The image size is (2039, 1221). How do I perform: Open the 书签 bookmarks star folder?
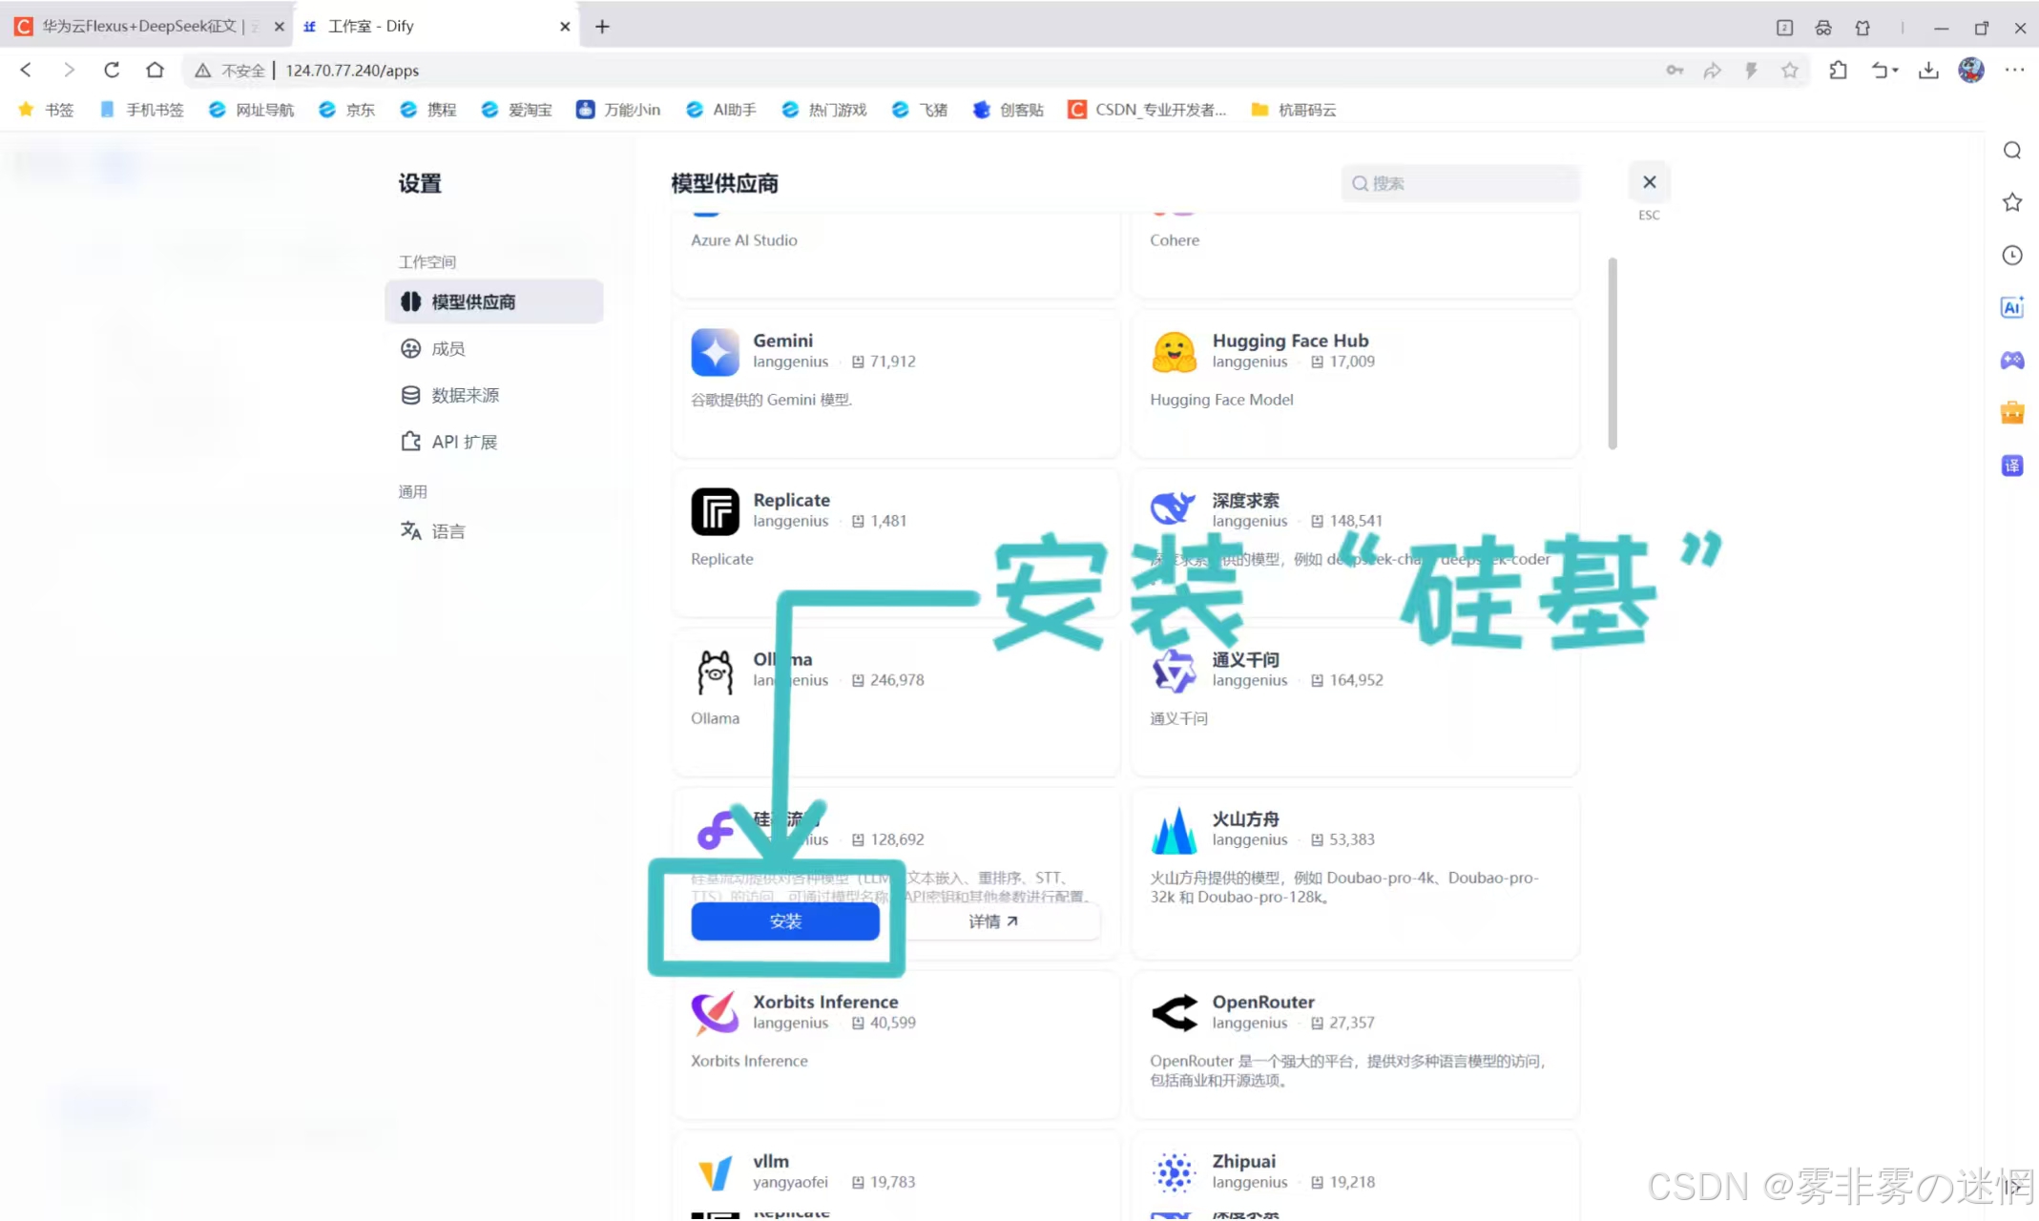click(47, 110)
